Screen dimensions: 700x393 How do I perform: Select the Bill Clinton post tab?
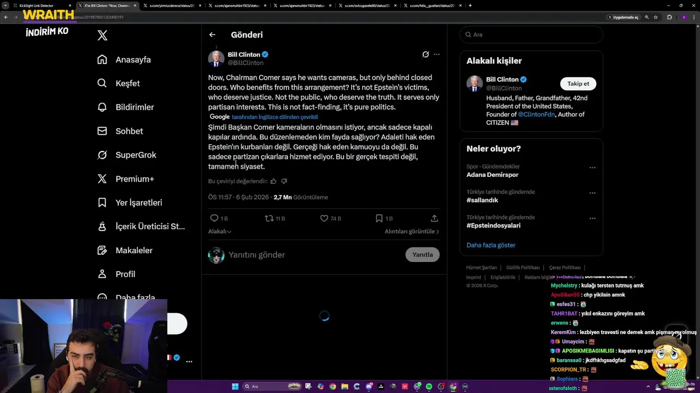point(107,5)
